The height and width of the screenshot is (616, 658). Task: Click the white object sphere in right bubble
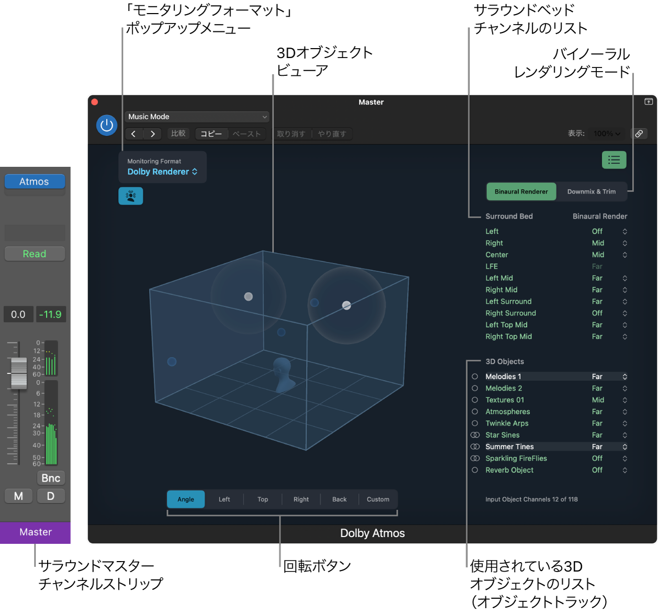pyautogui.click(x=346, y=305)
